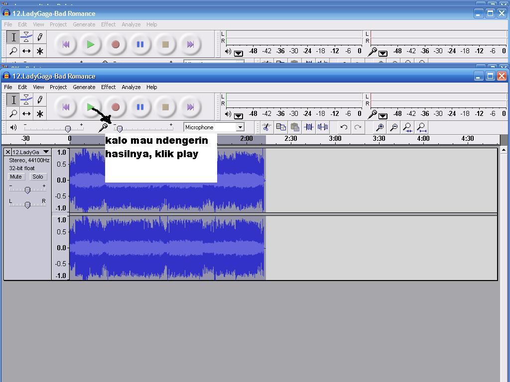Image resolution: width=510 pixels, height=382 pixels.
Task: Click the Fit Selection in window icon
Action: (x=407, y=127)
